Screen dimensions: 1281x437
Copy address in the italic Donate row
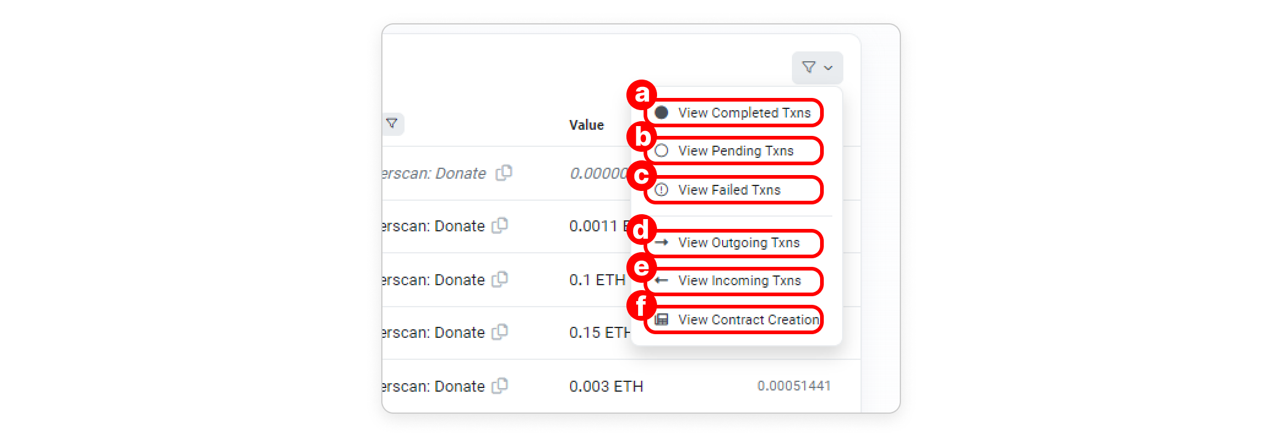click(504, 173)
